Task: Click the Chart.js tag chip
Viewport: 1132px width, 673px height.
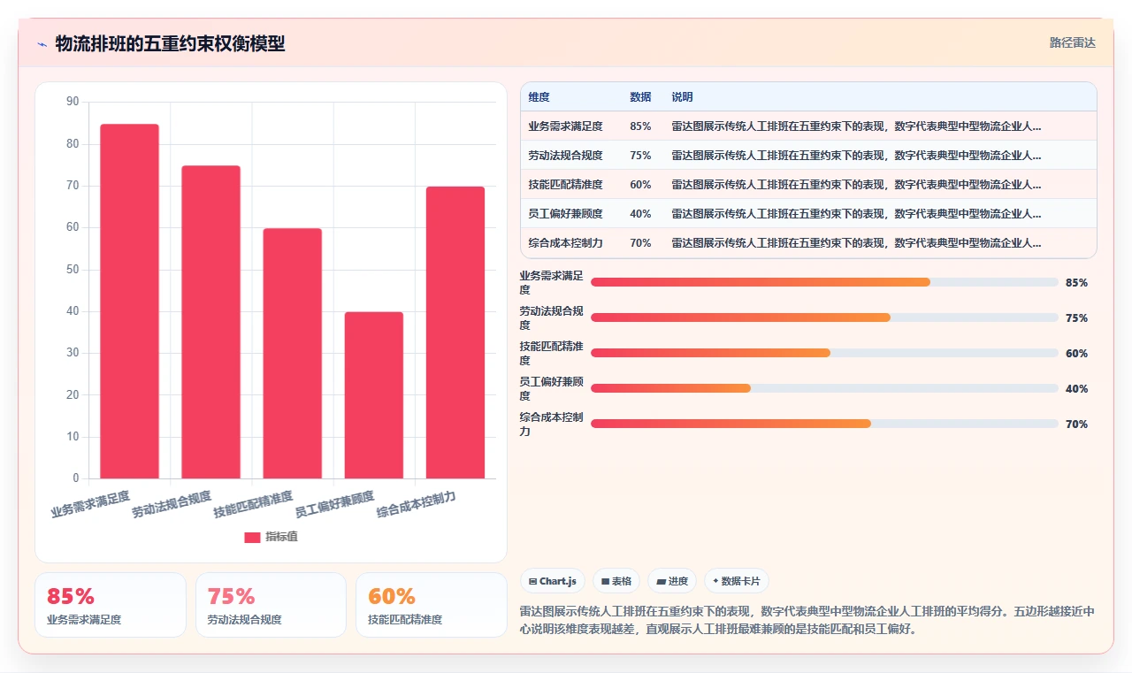Action: pyautogui.click(x=553, y=581)
